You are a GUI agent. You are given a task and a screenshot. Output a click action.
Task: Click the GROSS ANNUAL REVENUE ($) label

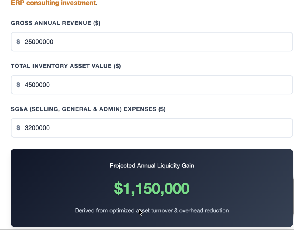click(x=55, y=23)
